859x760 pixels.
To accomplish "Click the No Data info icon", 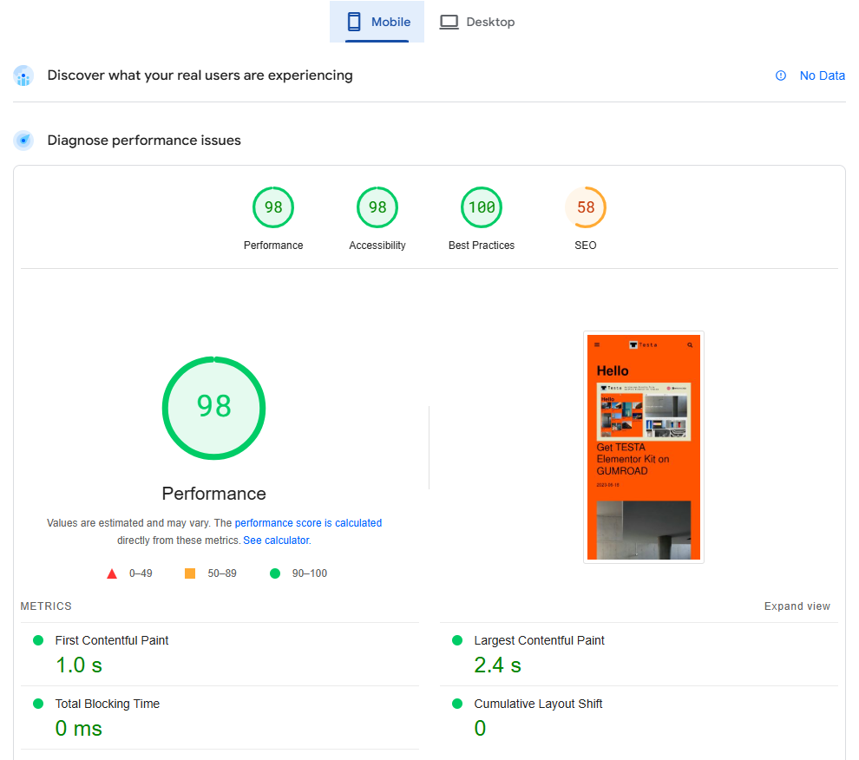I will pyautogui.click(x=781, y=75).
